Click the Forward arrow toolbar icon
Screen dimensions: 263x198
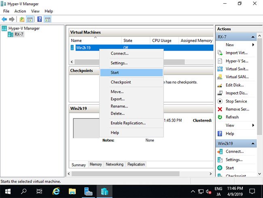(x=12, y=19)
